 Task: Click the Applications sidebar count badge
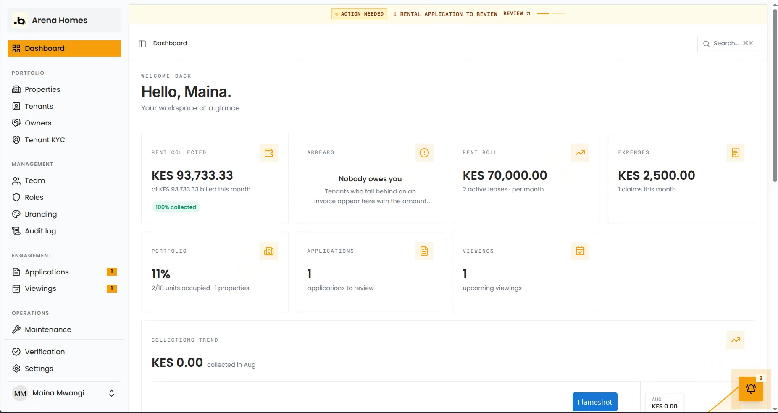tap(112, 272)
